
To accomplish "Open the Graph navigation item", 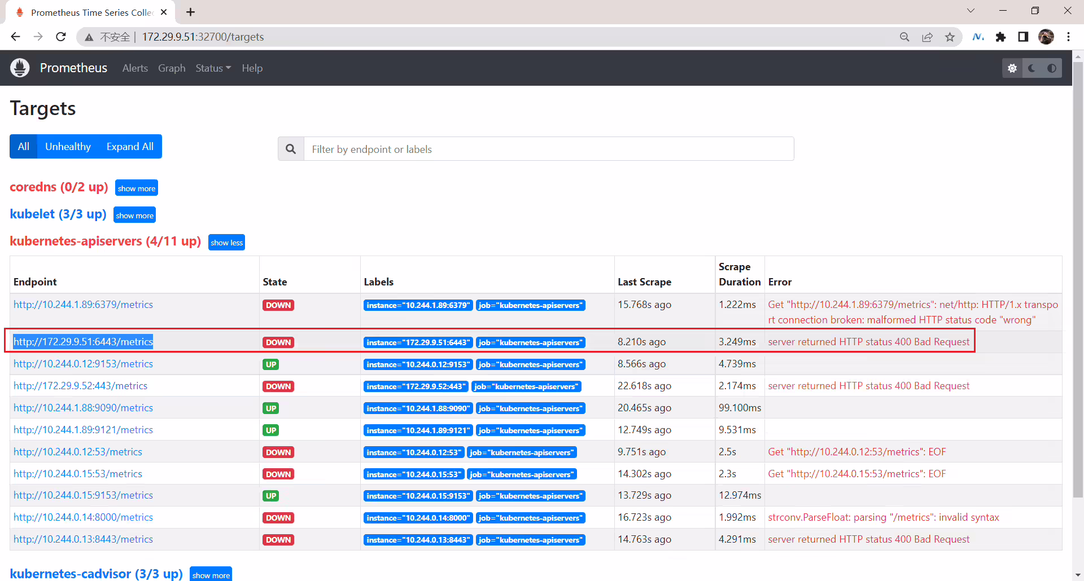I will 172,68.
